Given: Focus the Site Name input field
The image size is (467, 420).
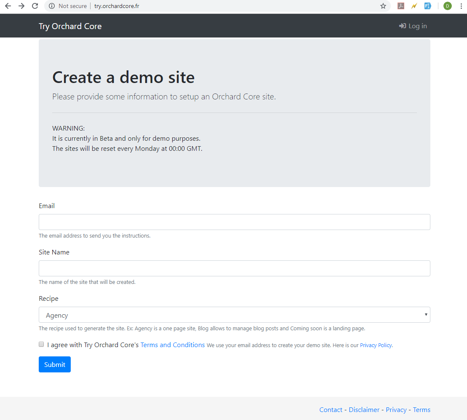Looking at the screenshot, I should click(235, 268).
